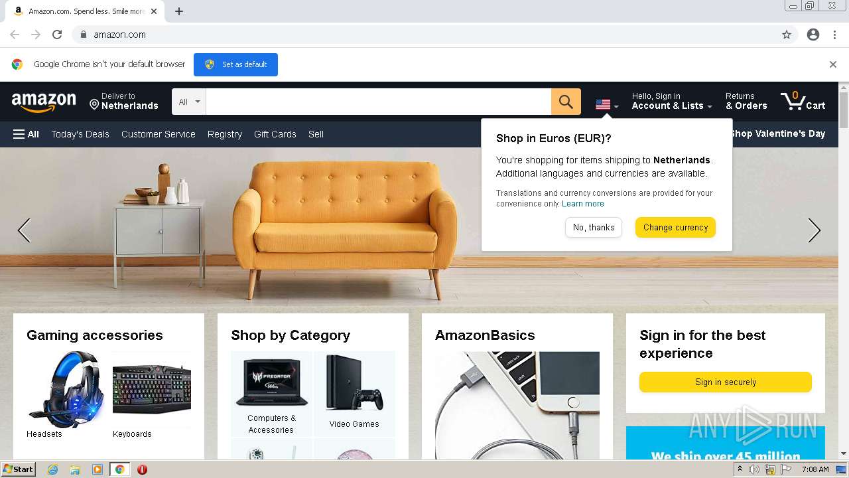The width and height of the screenshot is (849, 478).
Task: Open the Chrome three-dot menu
Action: point(834,35)
